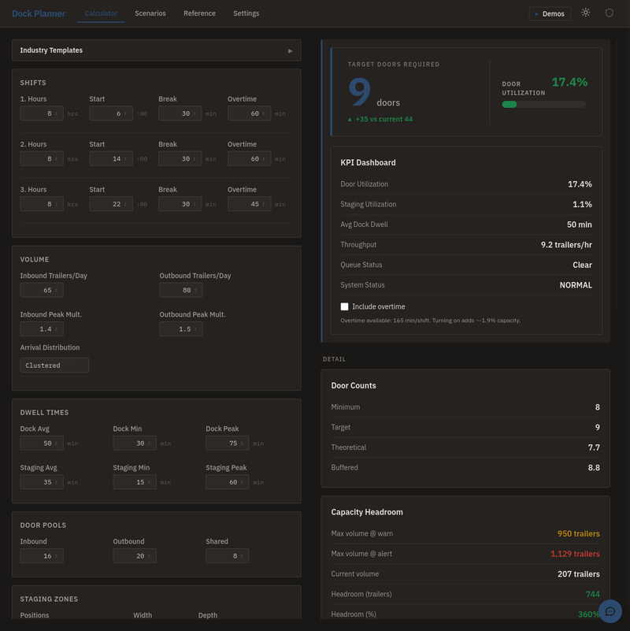This screenshot has width=630, height=631.
Task: Click the Shared door pool field
Action: [x=228, y=555]
